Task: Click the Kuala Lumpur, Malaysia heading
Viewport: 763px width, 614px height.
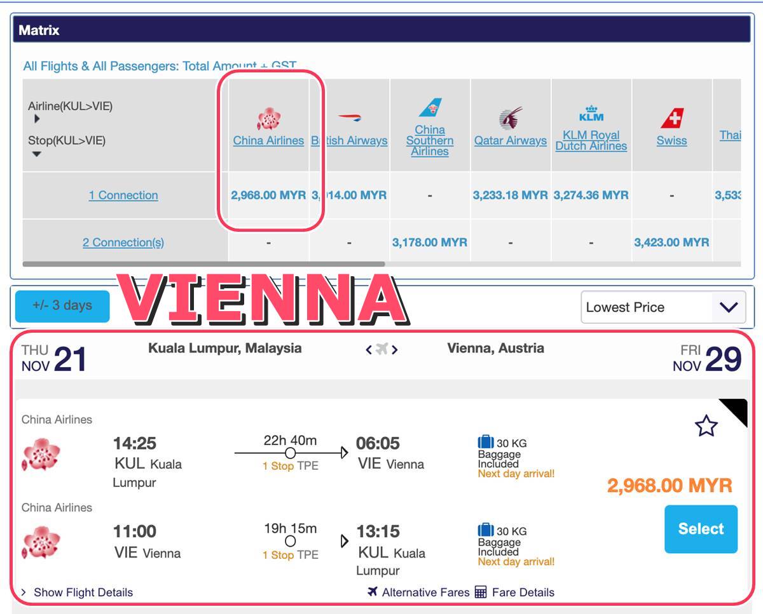Action: pos(225,348)
